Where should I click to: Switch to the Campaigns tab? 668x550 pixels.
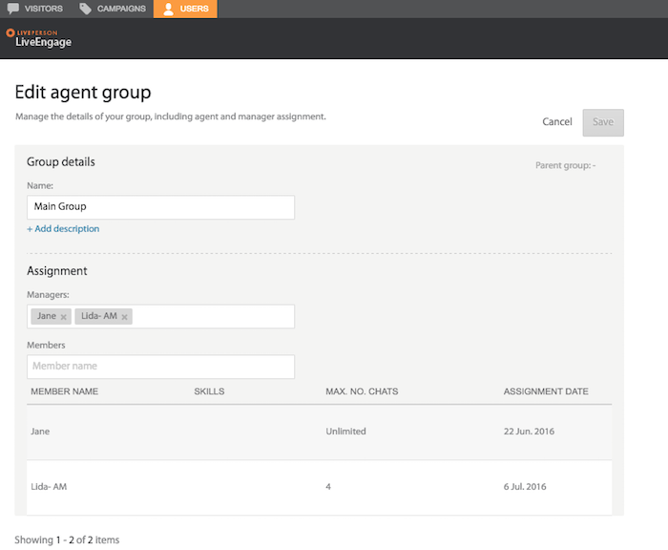coord(113,9)
